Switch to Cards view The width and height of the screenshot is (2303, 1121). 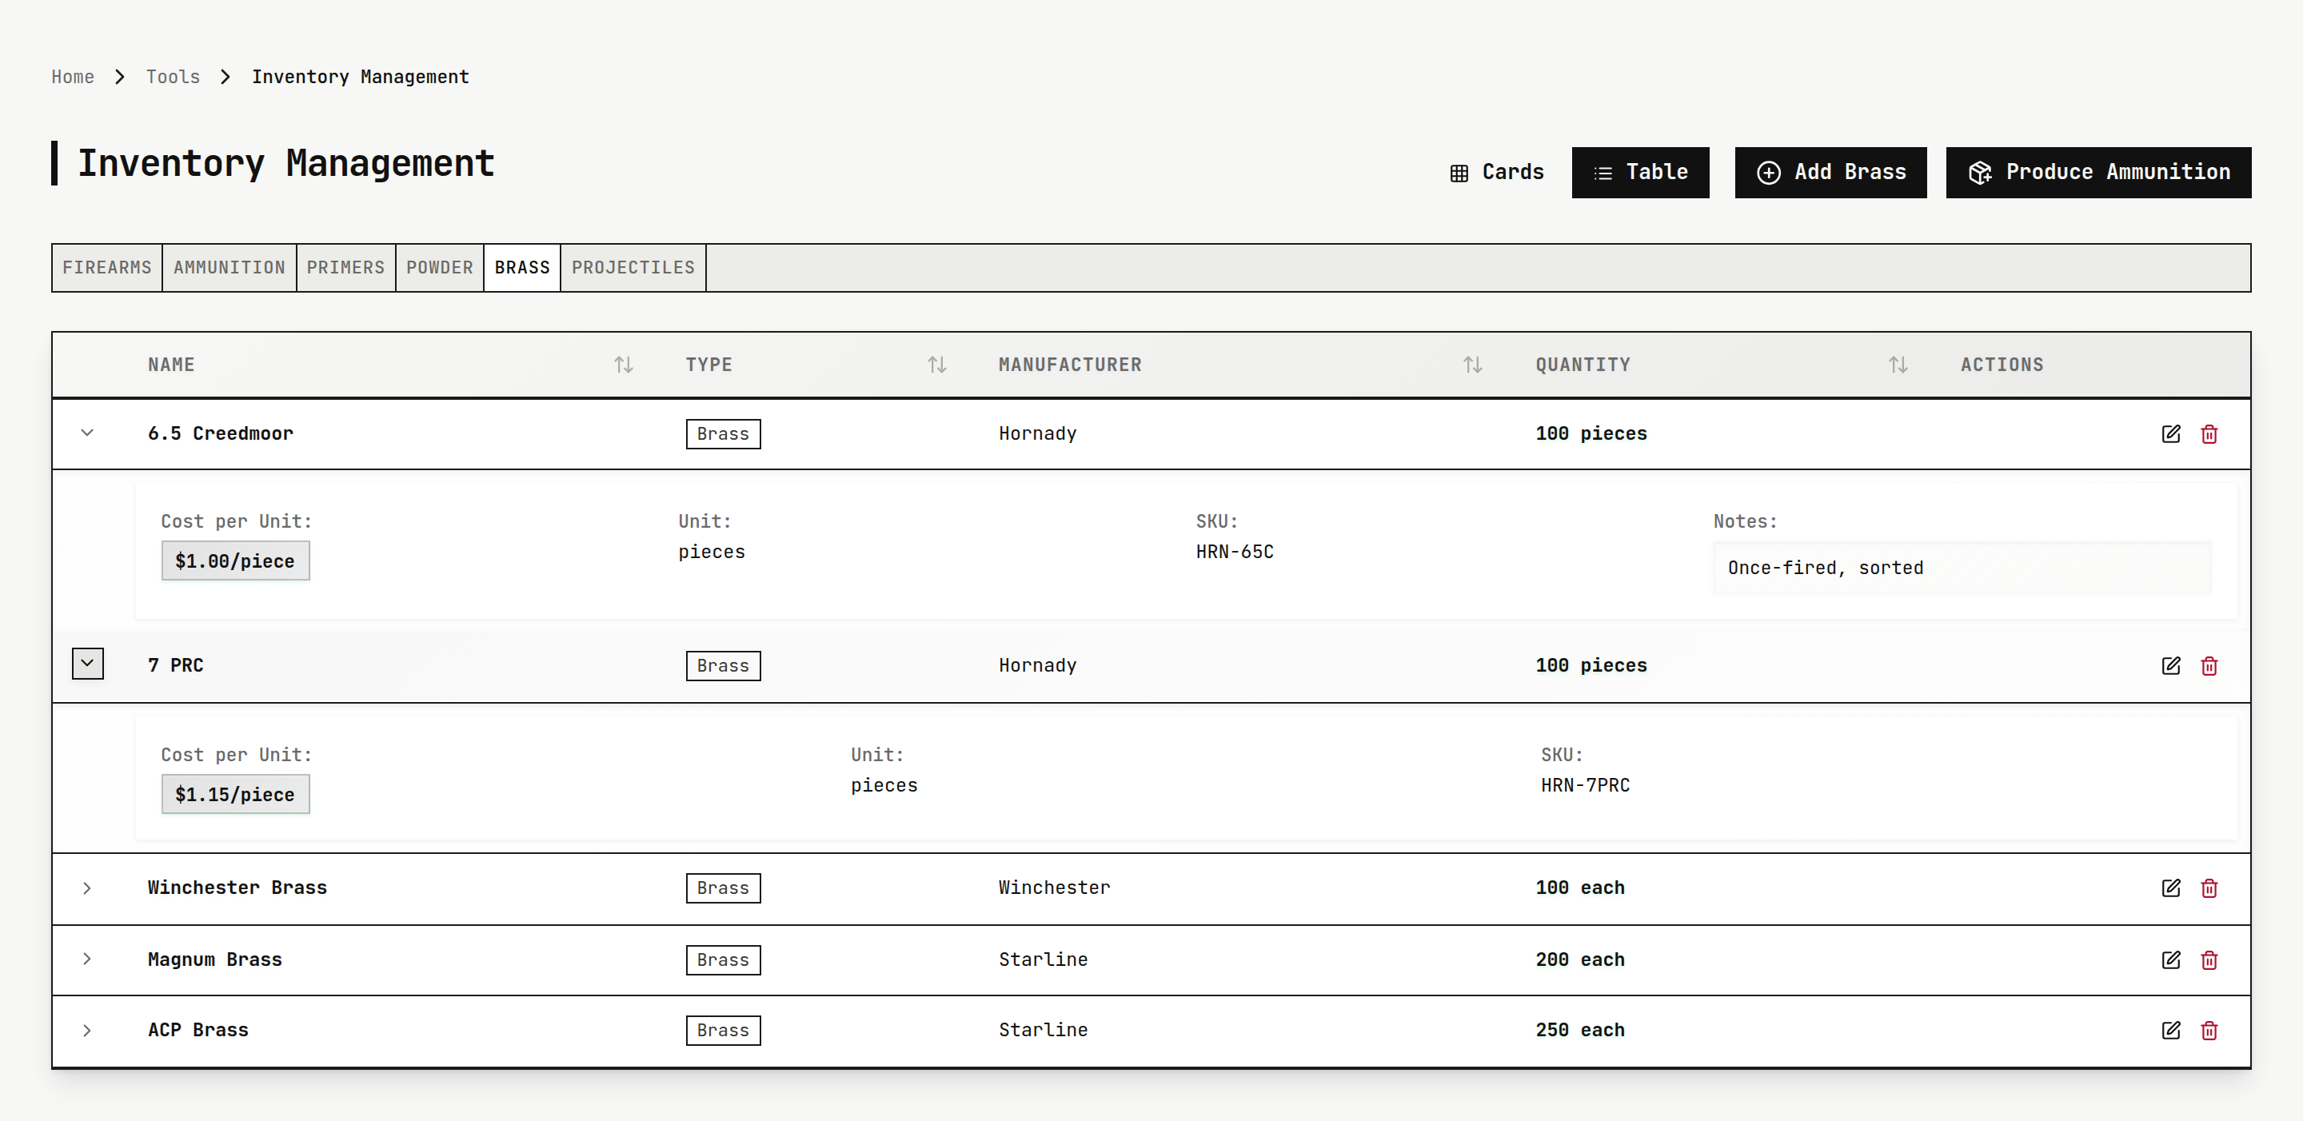(x=1497, y=172)
